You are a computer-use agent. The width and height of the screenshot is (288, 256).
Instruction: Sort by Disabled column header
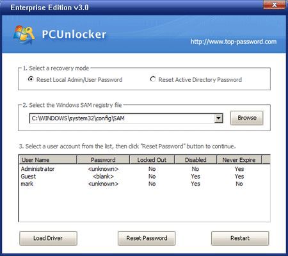pyautogui.click(x=195, y=160)
